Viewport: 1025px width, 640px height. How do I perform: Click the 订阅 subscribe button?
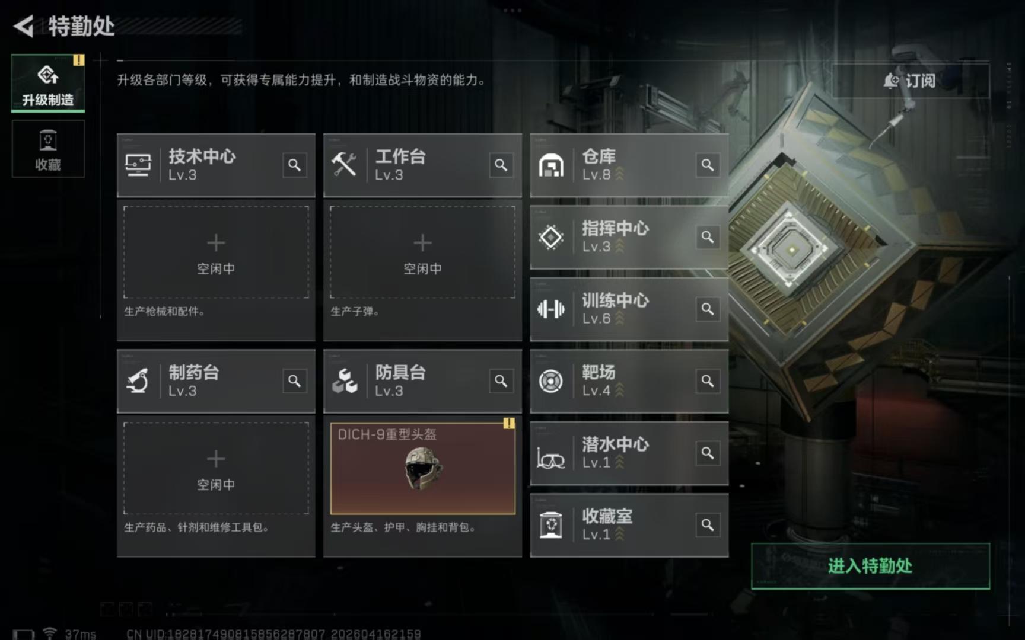[911, 81]
